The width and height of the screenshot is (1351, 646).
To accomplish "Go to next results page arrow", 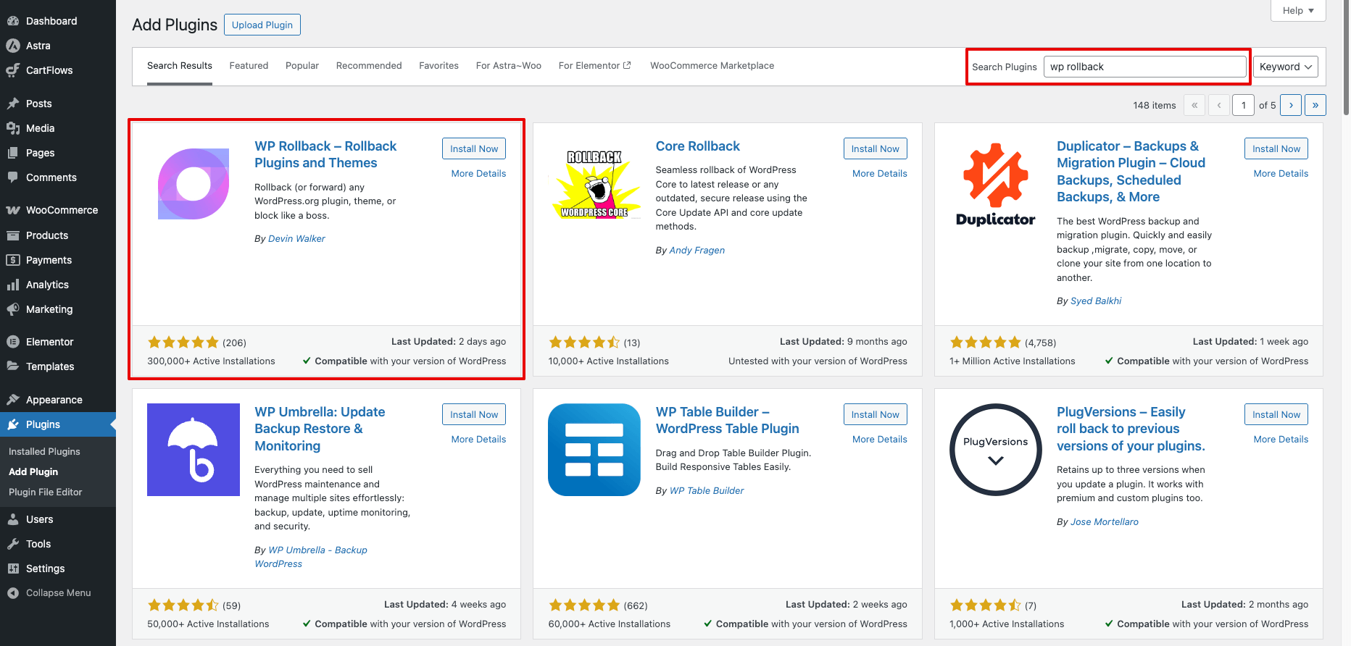I will click(x=1291, y=105).
